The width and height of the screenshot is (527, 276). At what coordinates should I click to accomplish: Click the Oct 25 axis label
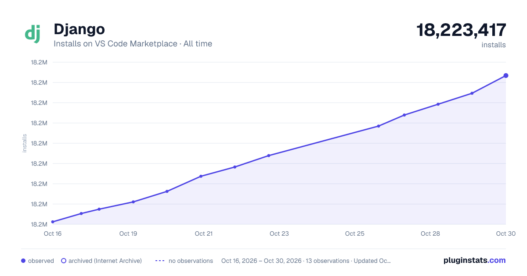(x=355, y=234)
